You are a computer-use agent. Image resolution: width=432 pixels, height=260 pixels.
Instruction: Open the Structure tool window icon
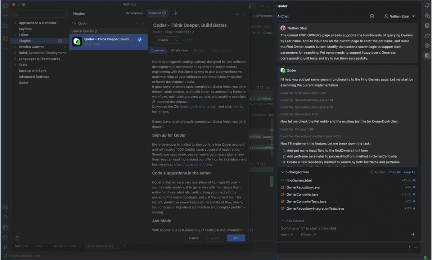[5, 38]
